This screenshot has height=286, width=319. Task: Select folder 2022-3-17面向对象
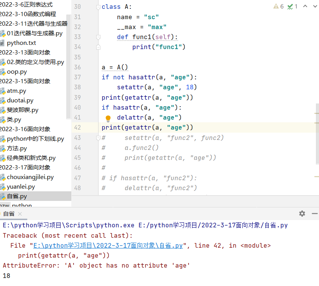[x=25, y=168]
